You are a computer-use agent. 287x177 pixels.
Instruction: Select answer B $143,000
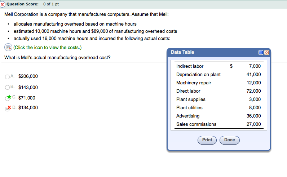pyautogui.click(x=7, y=88)
